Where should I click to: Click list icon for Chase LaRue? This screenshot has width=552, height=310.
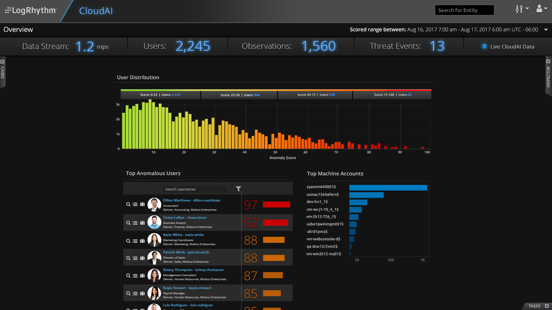tap(135, 223)
